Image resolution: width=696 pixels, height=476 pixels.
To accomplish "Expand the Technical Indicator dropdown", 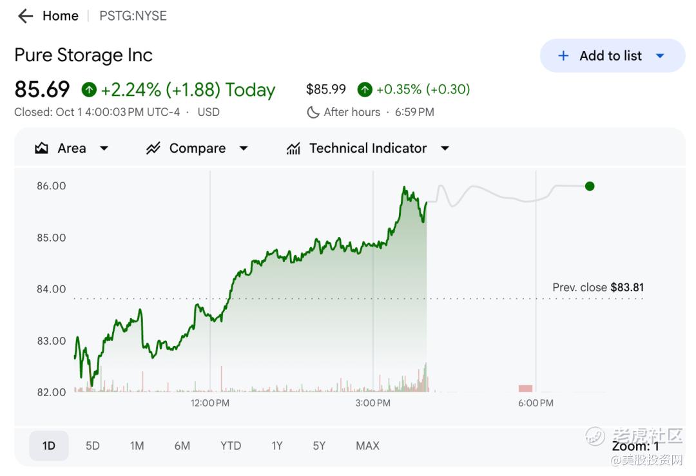I will [445, 148].
